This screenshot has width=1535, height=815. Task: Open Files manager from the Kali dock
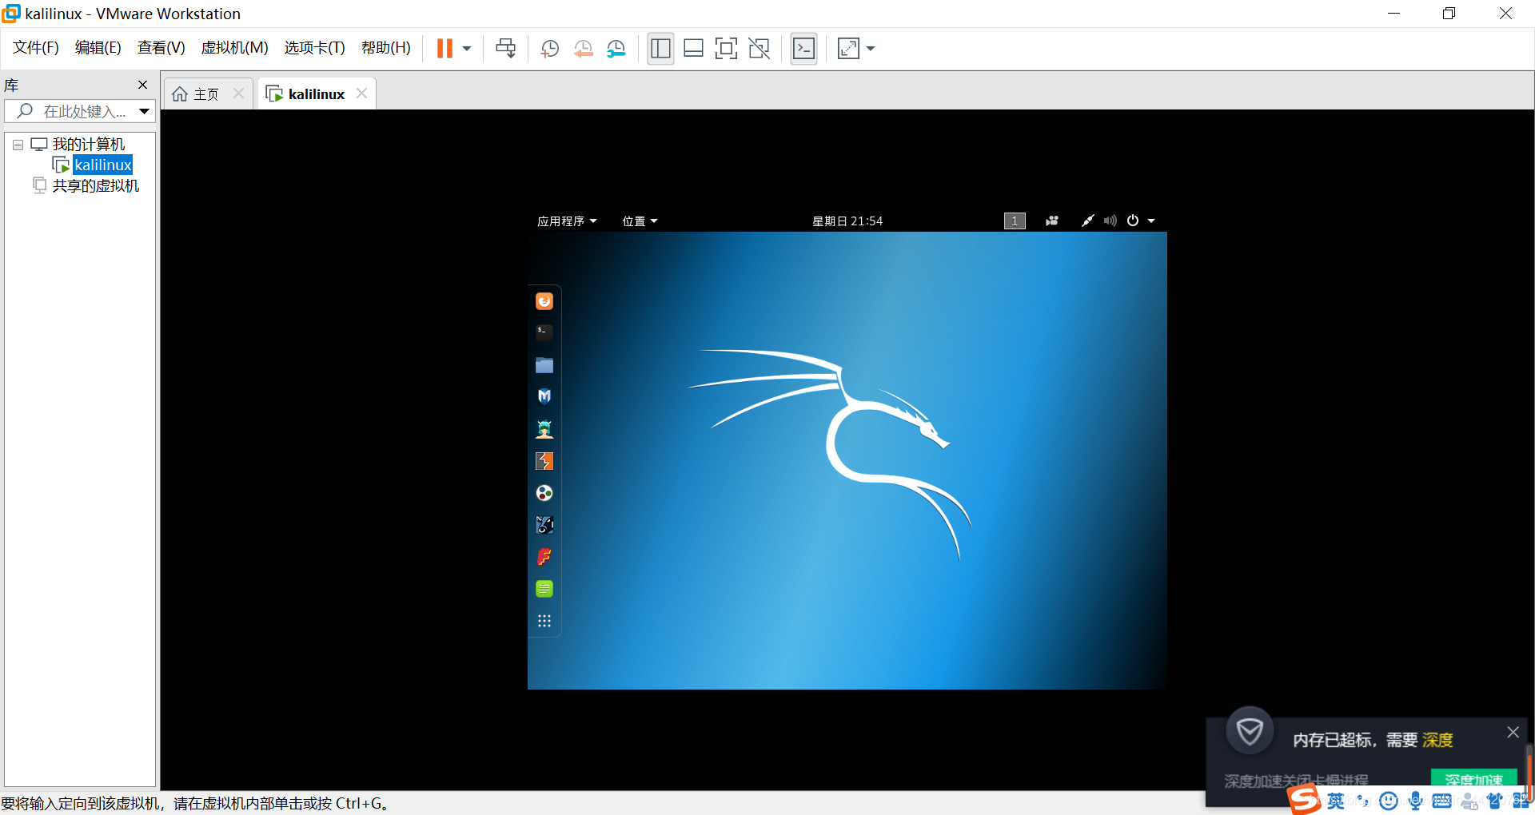click(x=544, y=365)
